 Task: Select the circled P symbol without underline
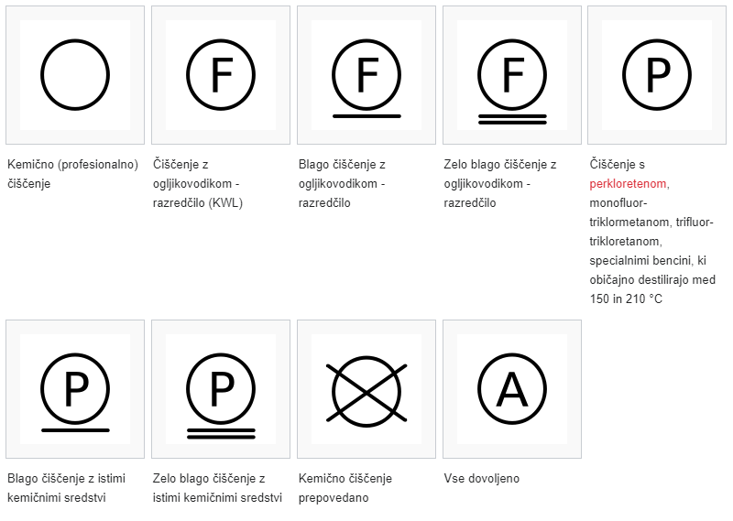coord(657,74)
